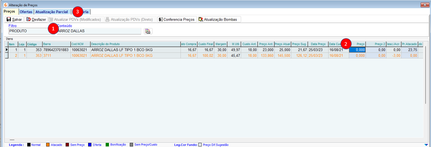Click the search icon beside the Conteúdo field
431x147 pixels.
tap(148, 31)
